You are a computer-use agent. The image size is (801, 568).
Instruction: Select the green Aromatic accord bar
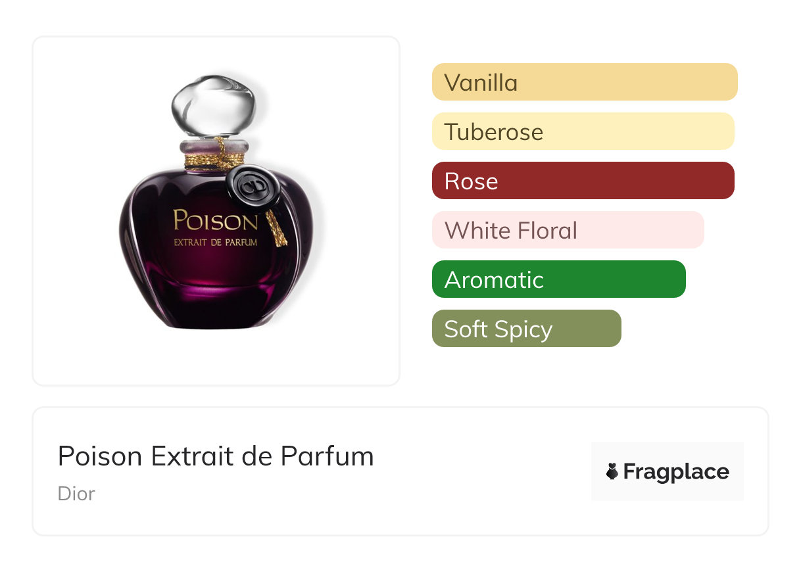coord(559,279)
